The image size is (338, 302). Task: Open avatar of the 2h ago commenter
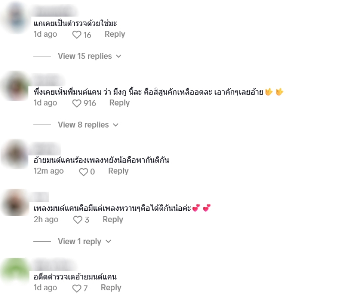pyautogui.click(x=16, y=203)
